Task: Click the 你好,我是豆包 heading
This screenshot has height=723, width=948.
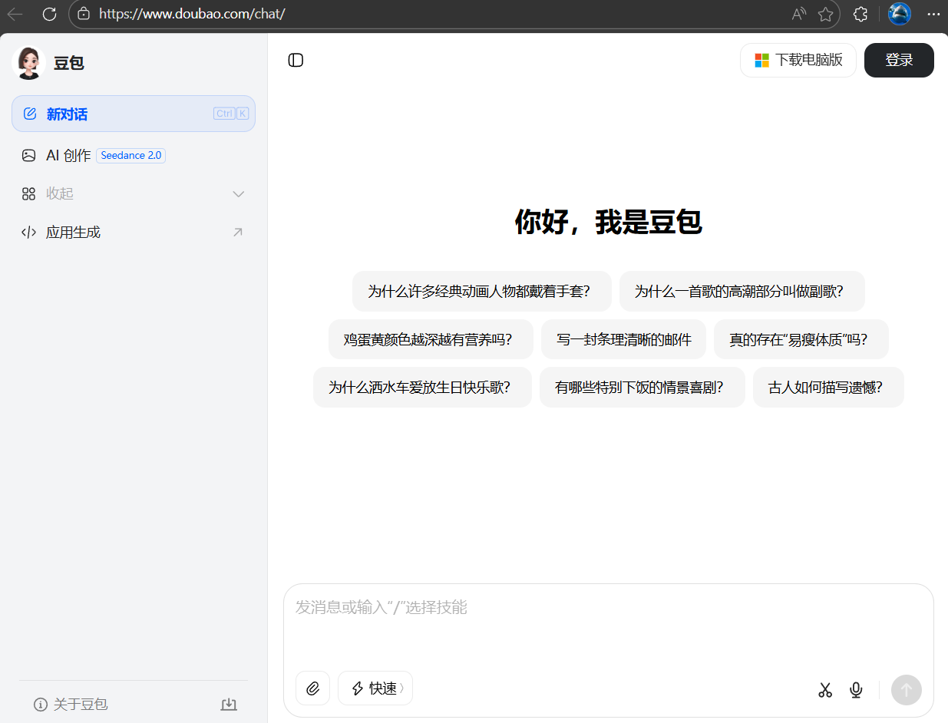Action: (x=608, y=223)
